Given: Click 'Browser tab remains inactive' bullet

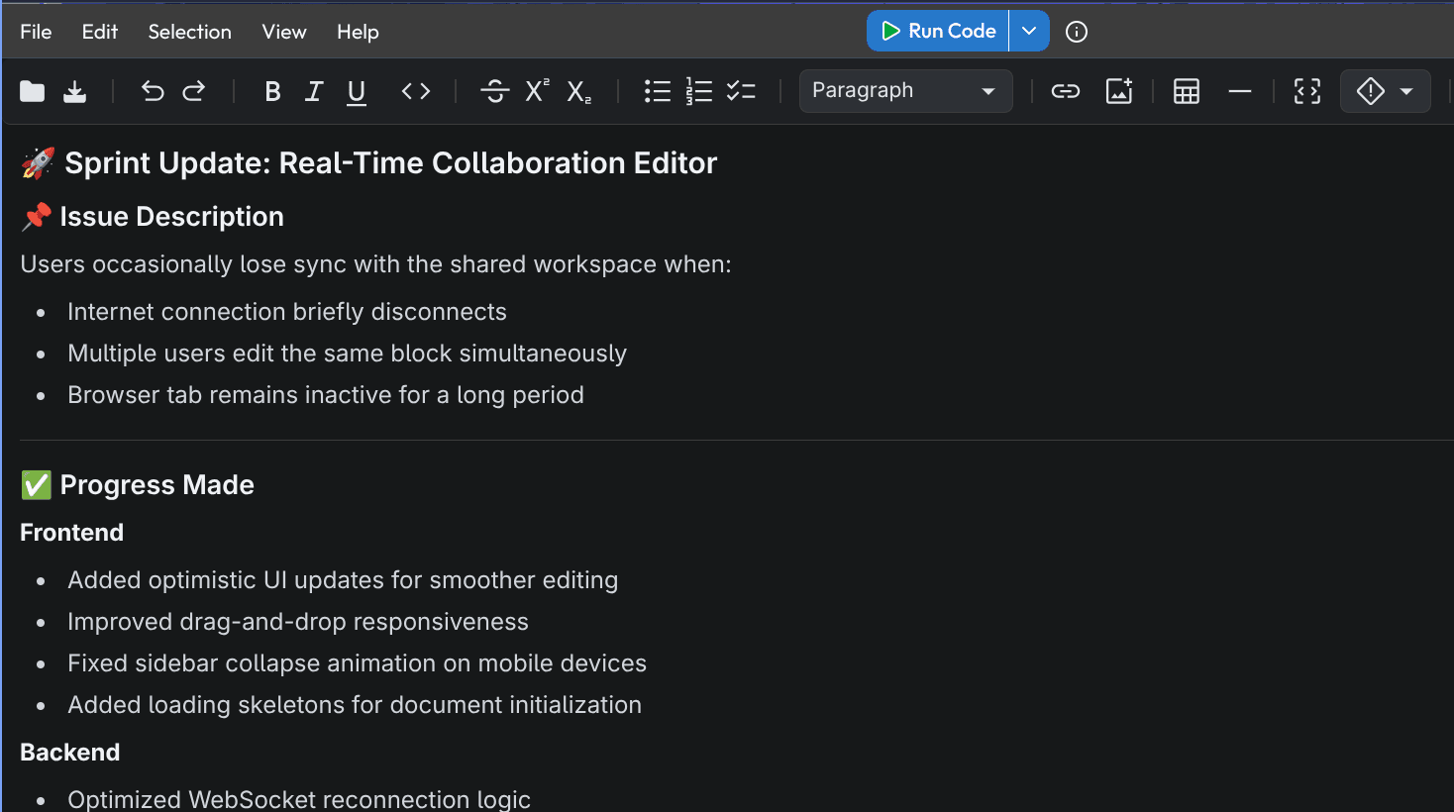Looking at the screenshot, I should coord(326,395).
